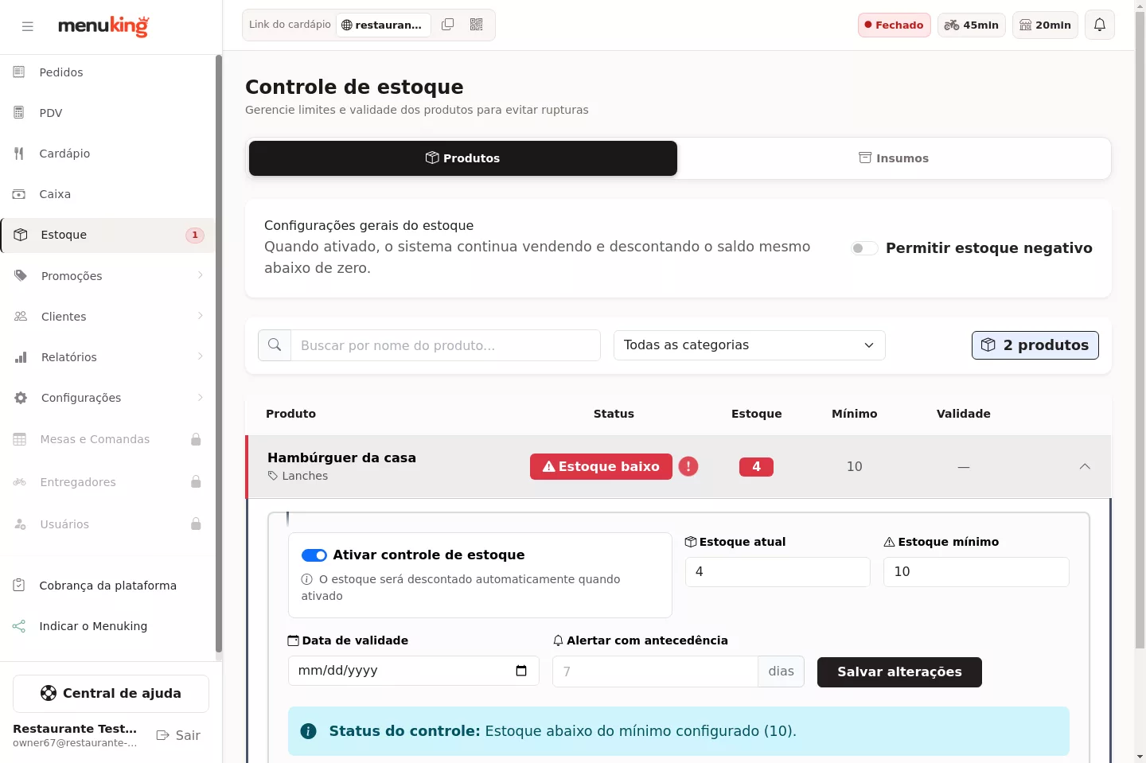
Task: Open the date picker calendar icon
Action: tap(521, 671)
